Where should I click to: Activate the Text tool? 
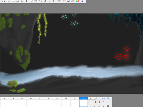27,1
